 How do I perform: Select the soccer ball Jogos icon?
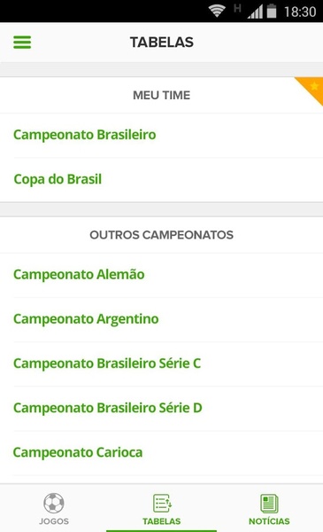point(53,503)
